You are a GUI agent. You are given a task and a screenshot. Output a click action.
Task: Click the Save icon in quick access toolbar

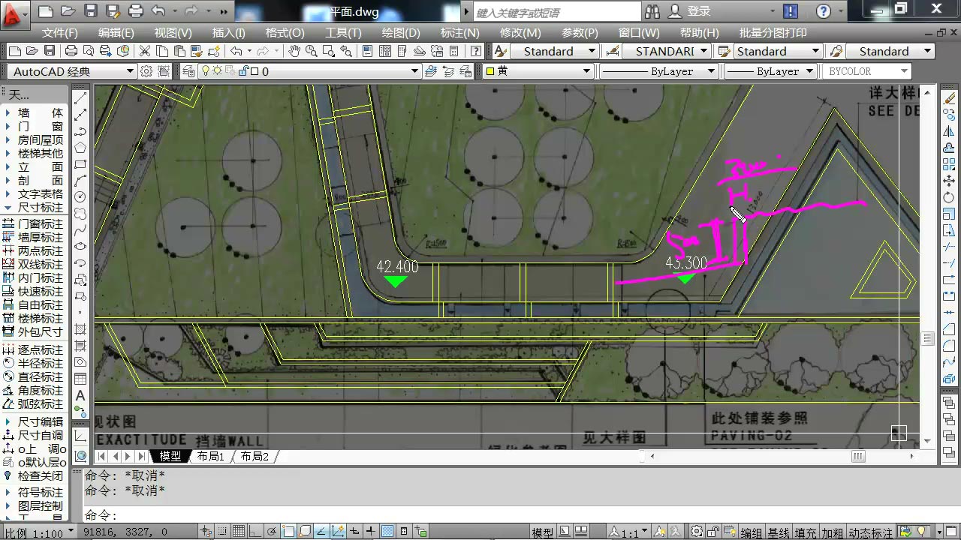click(x=90, y=11)
